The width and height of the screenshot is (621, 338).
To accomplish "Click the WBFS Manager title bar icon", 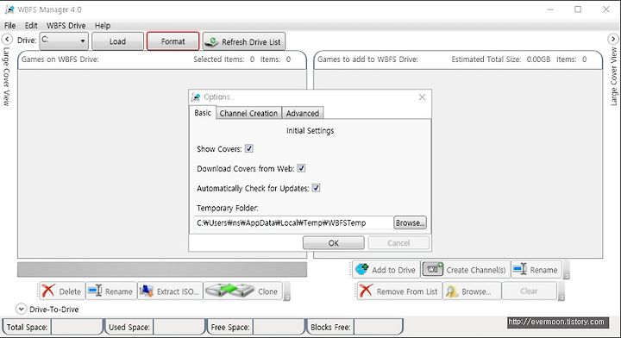I will pyautogui.click(x=9, y=9).
